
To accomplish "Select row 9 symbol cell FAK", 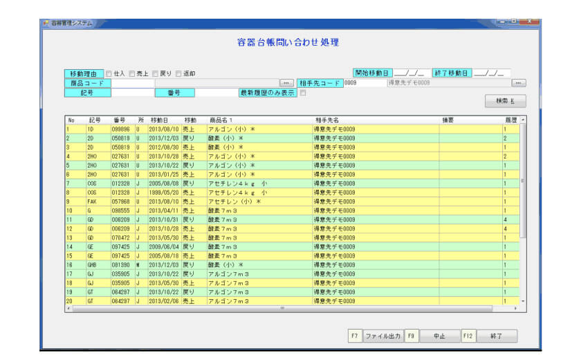I will tap(98, 201).
